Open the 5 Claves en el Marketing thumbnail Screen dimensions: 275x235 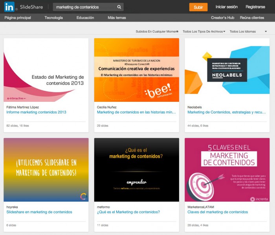[227, 170]
